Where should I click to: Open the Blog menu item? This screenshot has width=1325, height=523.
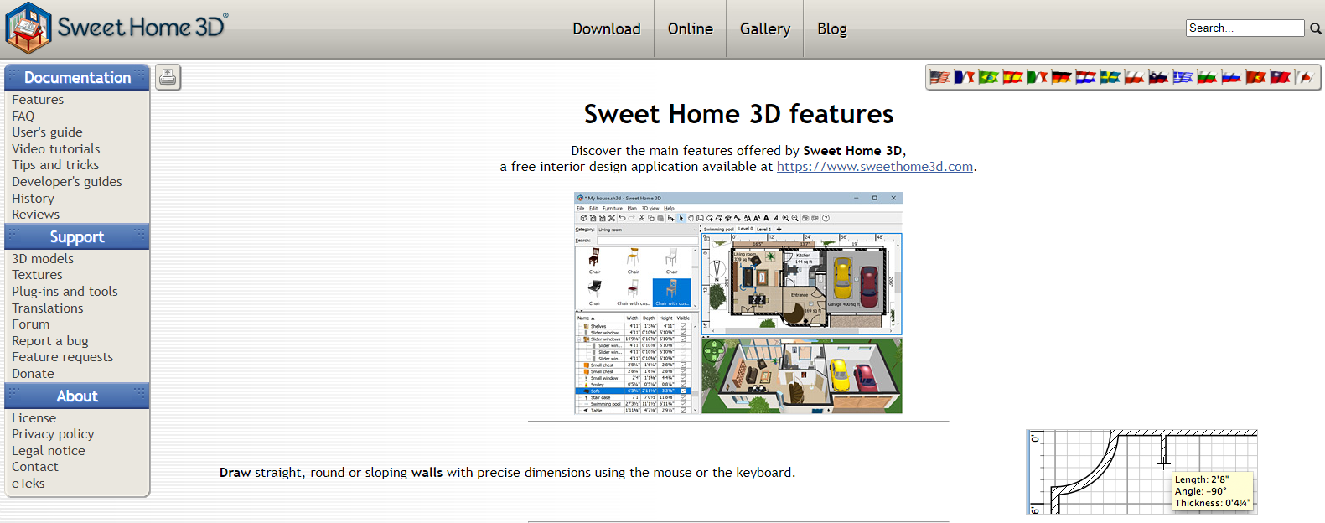click(831, 29)
